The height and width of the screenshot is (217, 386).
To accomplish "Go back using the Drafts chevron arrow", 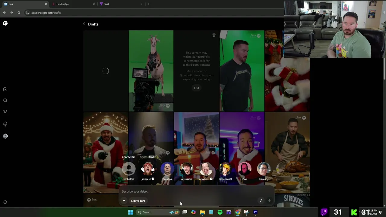I will click(x=84, y=24).
